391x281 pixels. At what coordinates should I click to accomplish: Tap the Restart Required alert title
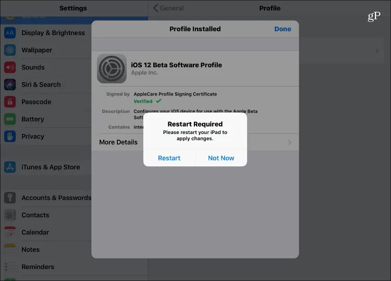pyautogui.click(x=195, y=124)
